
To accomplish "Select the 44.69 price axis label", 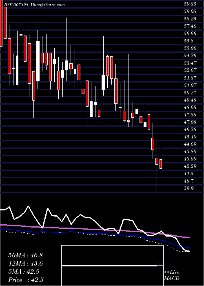I will pos(190,144).
